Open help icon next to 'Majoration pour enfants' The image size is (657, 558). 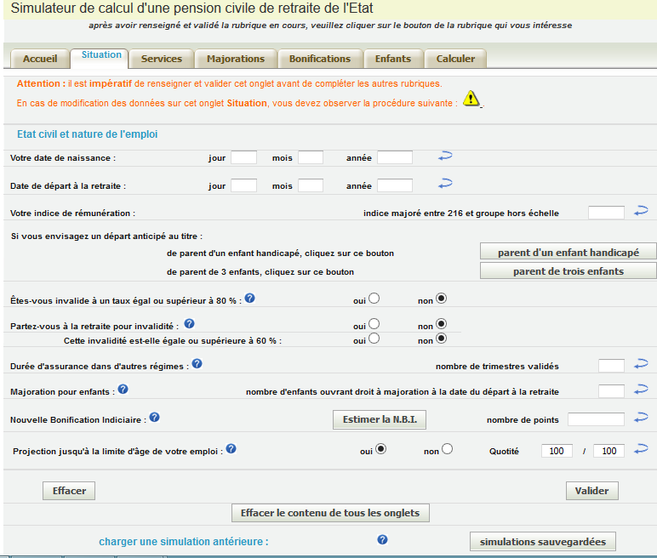click(x=123, y=390)
